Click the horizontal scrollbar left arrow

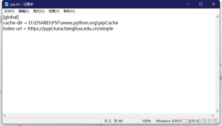pyautogui.click(x=4, y=115)
